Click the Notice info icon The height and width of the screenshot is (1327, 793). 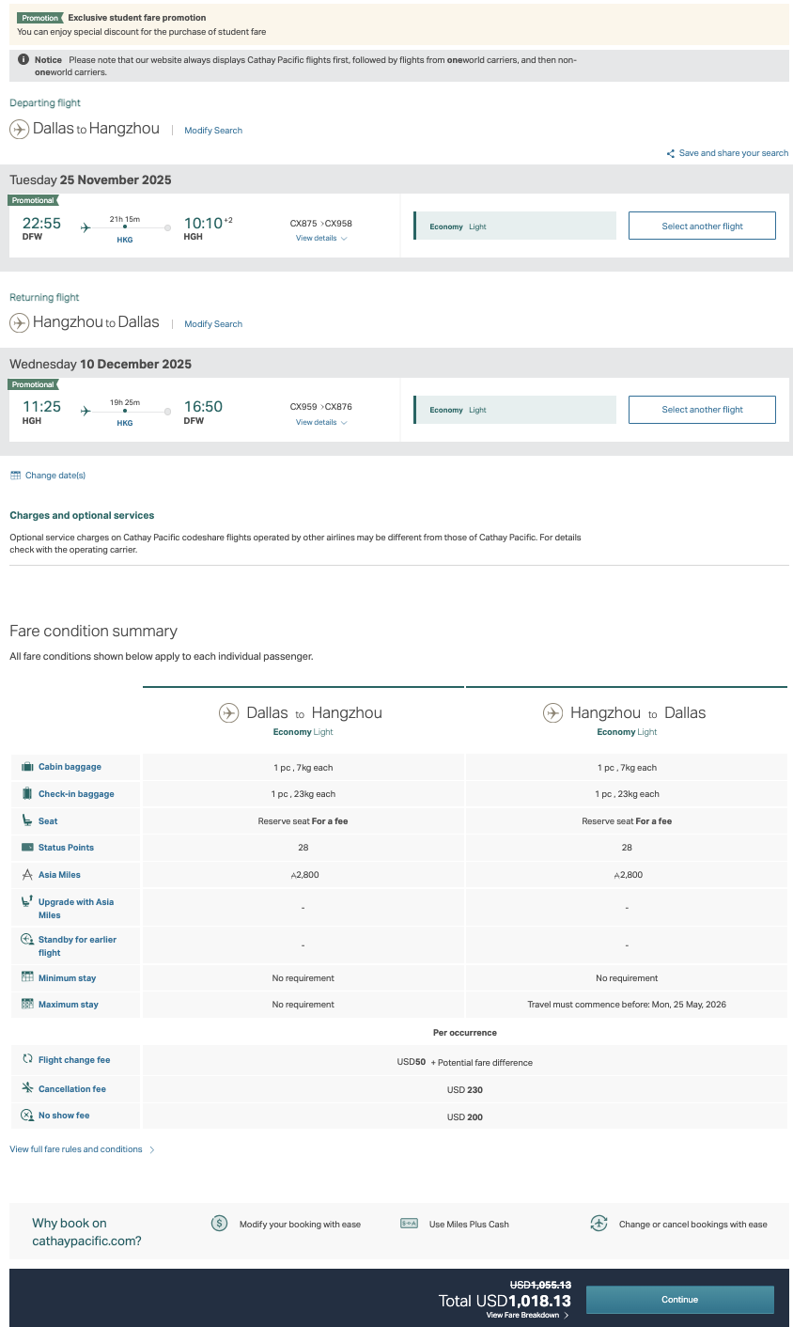click(23, 59)
